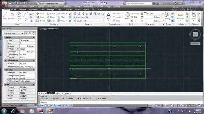Switch to the Output ribbon tab
The image size is (204, 114).
[x=60, y=10]
